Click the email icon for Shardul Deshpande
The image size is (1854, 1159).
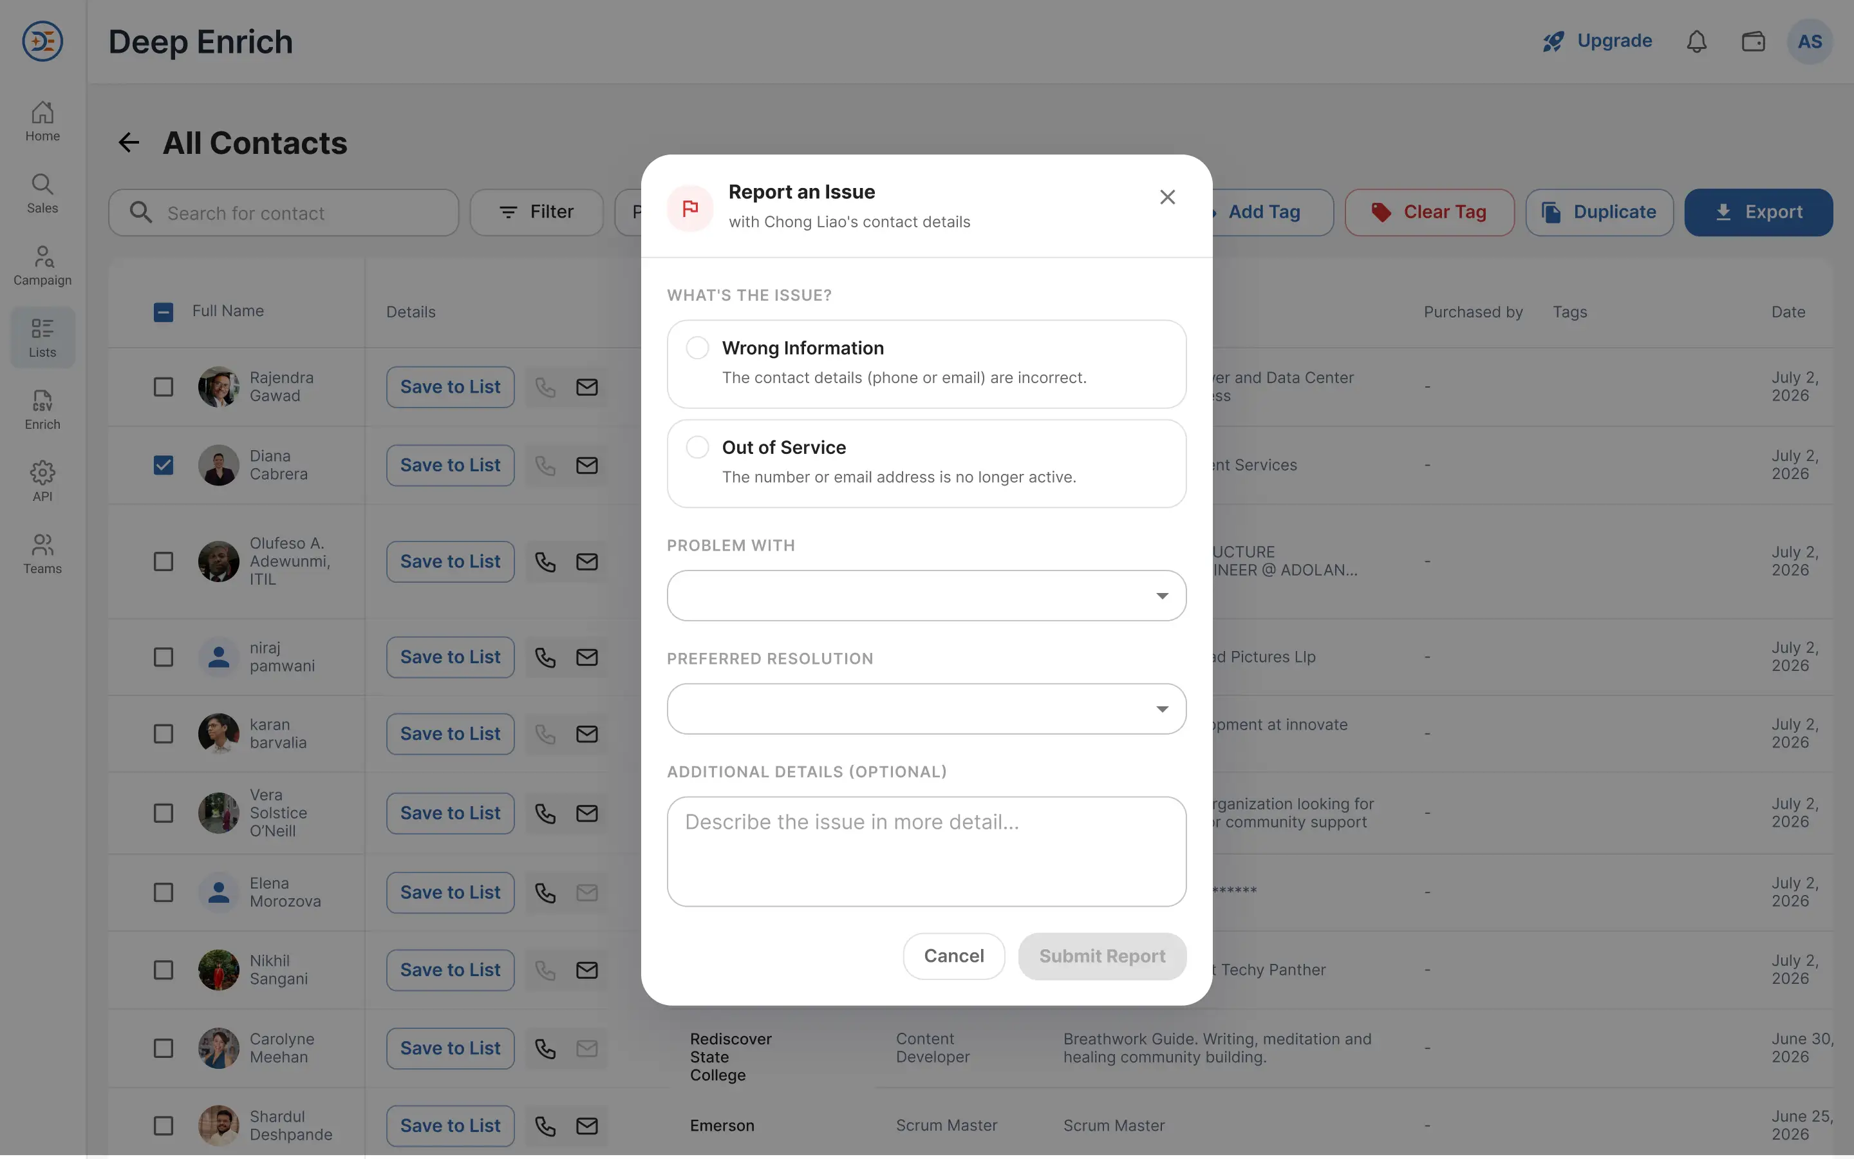(x=587, y=1126)
